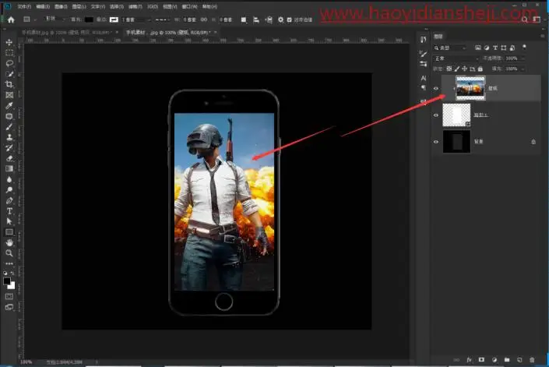Hide the rectangle shape layer

coord(436,115)
